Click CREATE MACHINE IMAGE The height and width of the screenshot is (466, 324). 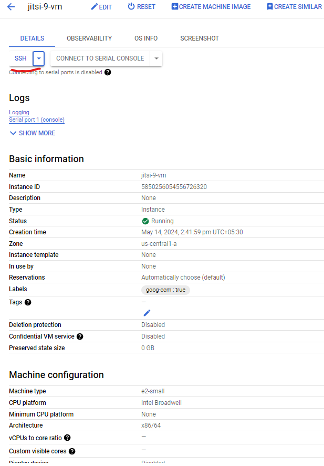211,6
